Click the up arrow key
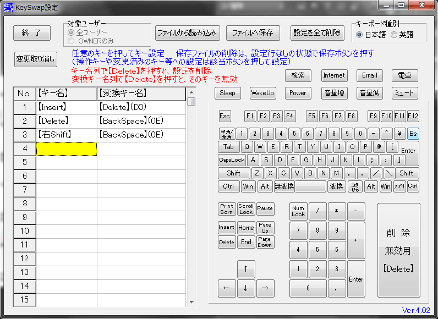 point(245,269)
